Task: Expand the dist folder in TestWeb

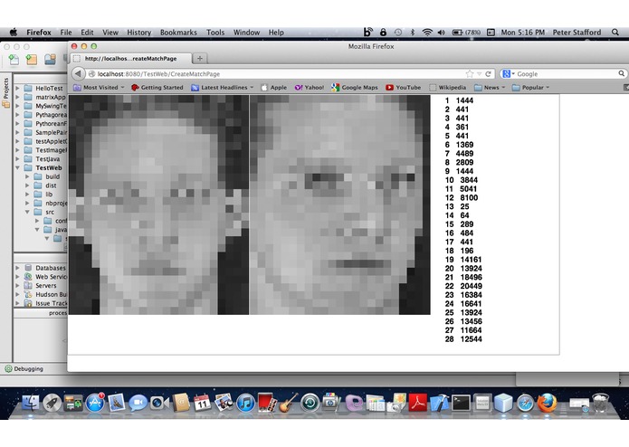Action: [x=27, y=185]
